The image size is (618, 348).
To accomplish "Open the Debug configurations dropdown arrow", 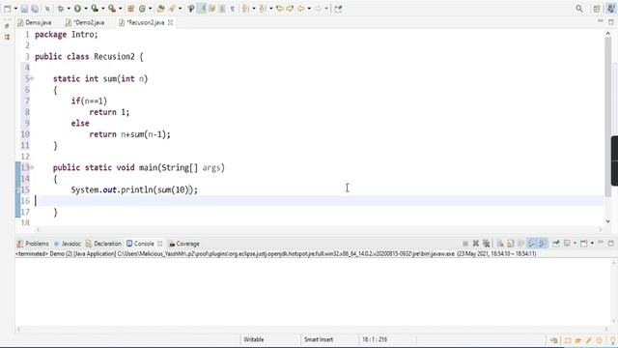I will pos(69,9).
